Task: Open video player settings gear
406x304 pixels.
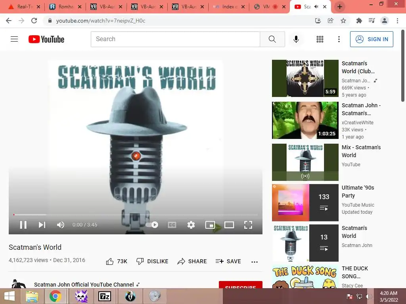Action: [191, 225]
